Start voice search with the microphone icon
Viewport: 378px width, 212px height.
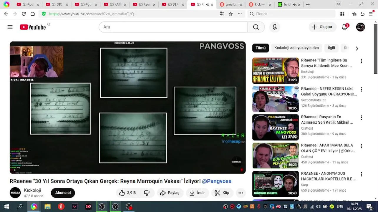pyautogui.click(x=275, y=27)
